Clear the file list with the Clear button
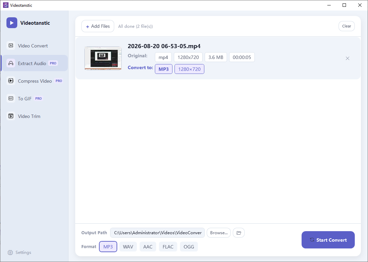The image size is (368, 262). click(x=346, y=26)
